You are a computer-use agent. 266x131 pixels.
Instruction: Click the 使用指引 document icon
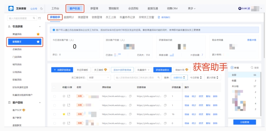pos(159,17)
